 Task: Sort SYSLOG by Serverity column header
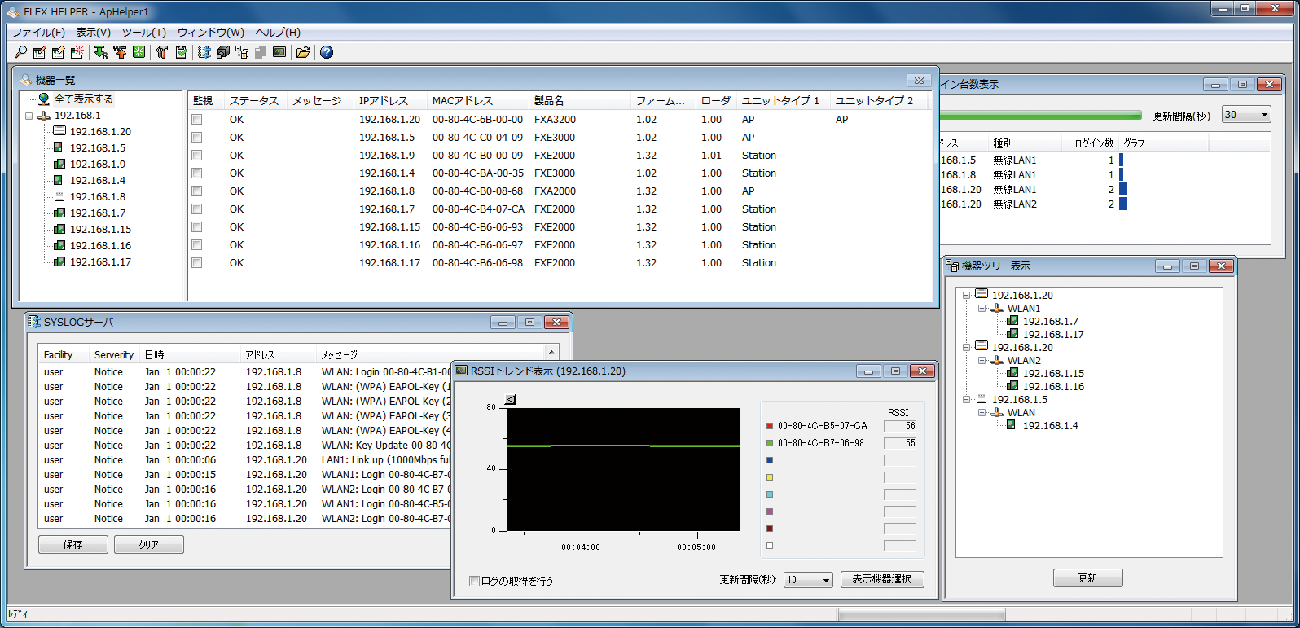114,354
